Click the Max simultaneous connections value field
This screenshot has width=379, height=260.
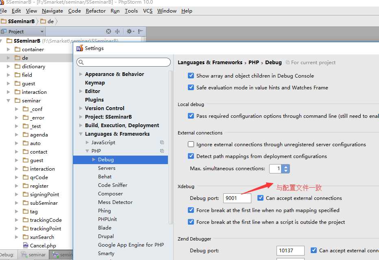click(276, 169)
